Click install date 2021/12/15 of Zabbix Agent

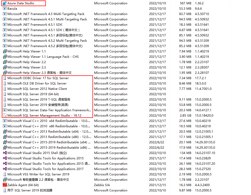coord(157,185)
